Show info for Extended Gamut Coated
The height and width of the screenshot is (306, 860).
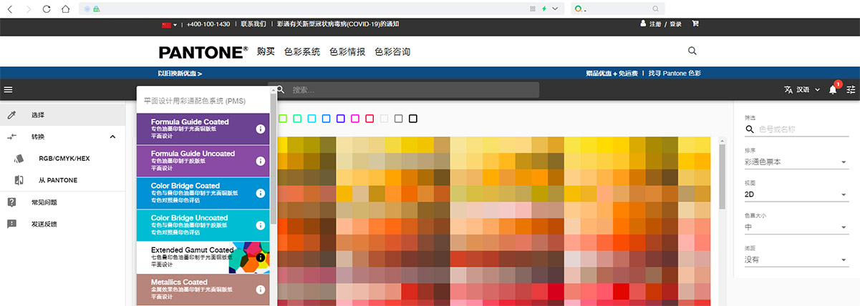pyautogui.click(x=261, y=257)
